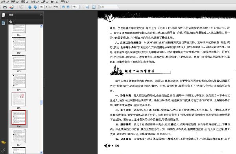Viewport: 236px width, 154px height.
Task: Click scroll-up arrow of thumbnail panel scrollbar
Action: click(x=41, y=26)
